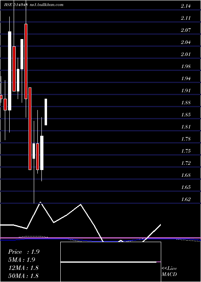Click the 1.78 price axis label
This screenshot has height=282, width=201.
[x=186, y=139]
